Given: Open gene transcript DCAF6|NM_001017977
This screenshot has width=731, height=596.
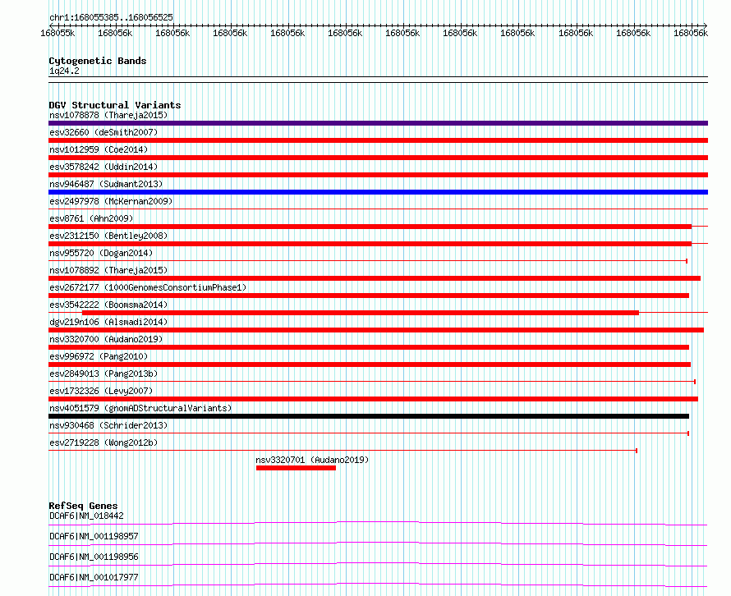Looking at the screenshot, I should 94,577.
